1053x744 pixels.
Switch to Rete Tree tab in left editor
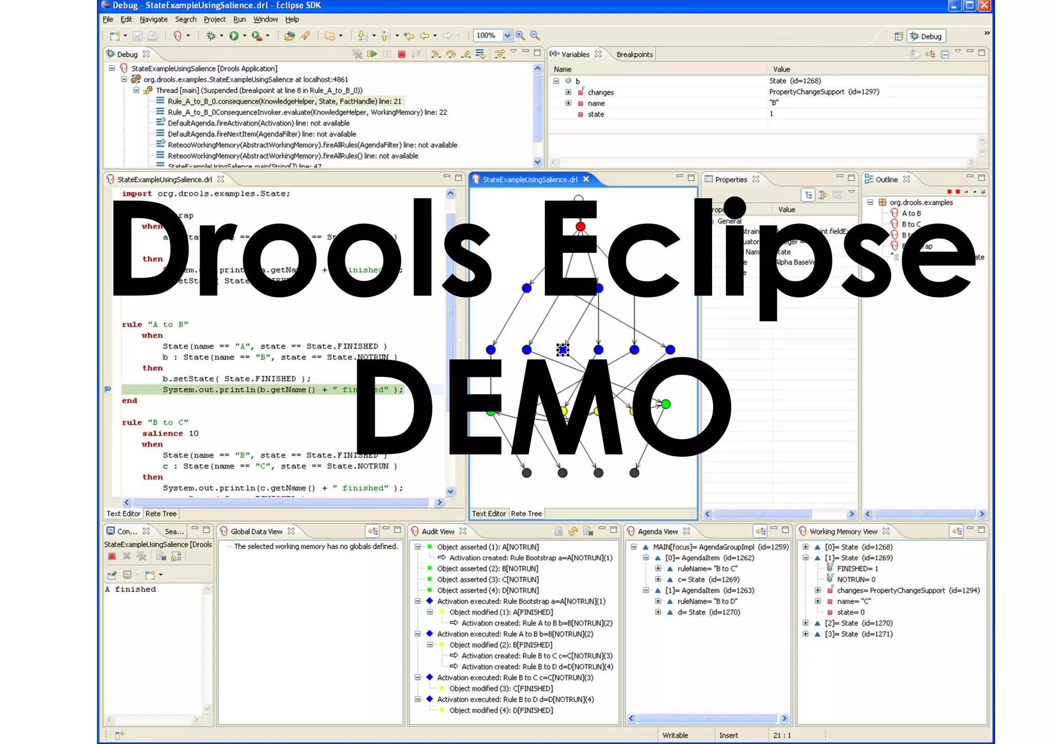[x=161, y=513]
